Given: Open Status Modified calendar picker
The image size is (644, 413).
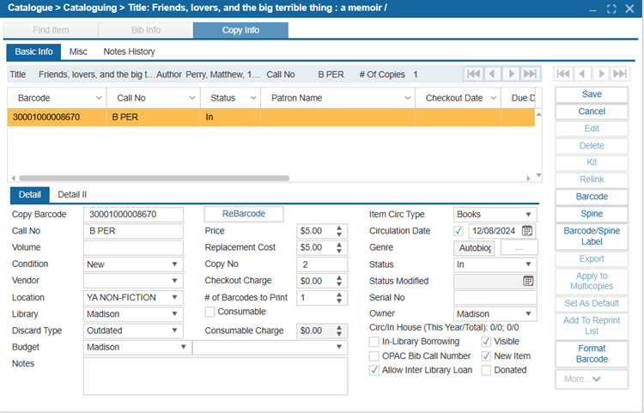Looking at the screenshot, I should point(528,281).
